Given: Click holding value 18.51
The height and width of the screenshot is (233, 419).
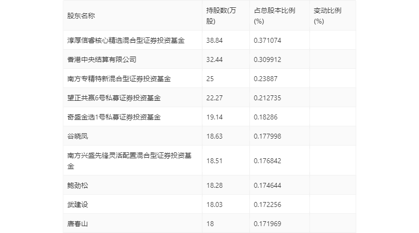Looking at the screenshot, I should tap(214, 161).
